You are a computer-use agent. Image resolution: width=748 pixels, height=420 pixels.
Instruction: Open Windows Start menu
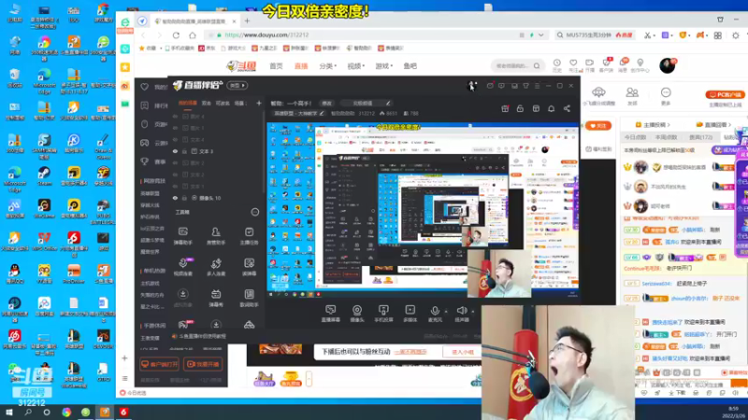(x=9, y=413)
